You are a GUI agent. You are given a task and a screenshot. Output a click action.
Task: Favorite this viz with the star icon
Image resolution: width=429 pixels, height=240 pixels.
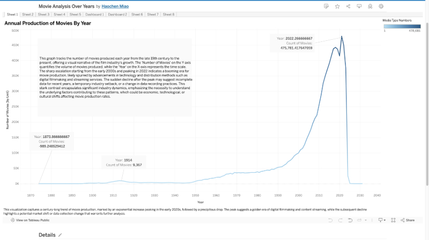[337, 6]
